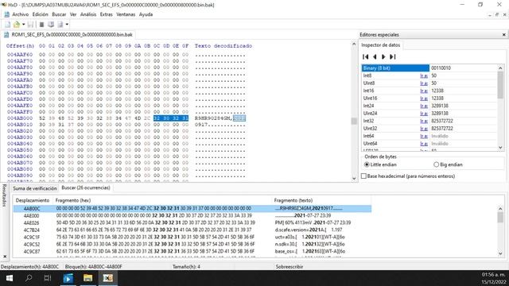The image size is (509, 286).
Task: Click the Open file toolbar icon
Action: click(x=17, y=25)
